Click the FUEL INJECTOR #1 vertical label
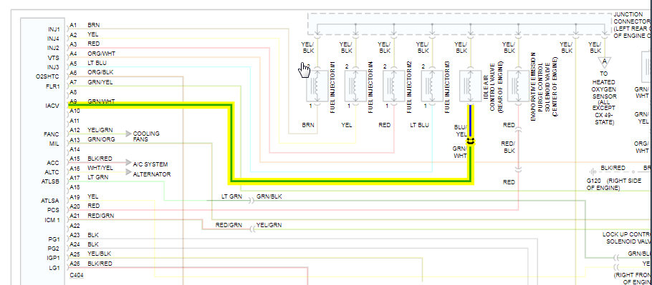Screen dimensions: 652x285 click(332, 86)
